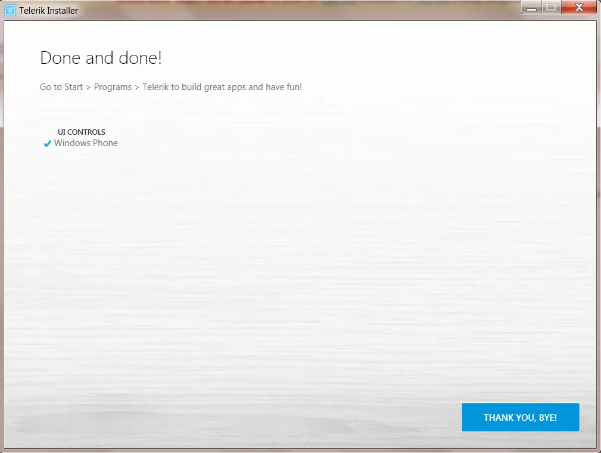Close the Telerik Installer window
Image resolution: width=601 pixels, height=453 pixels.
point(579,7)
